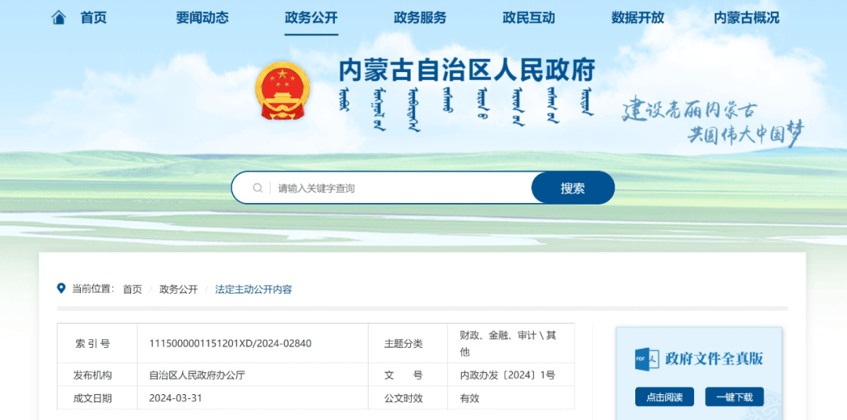Click the 当前位置 label
The image size is (847, 420).
tap(93, 289)
